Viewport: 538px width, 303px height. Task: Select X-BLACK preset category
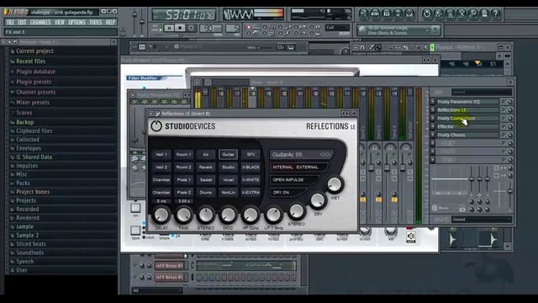[251, 167]
